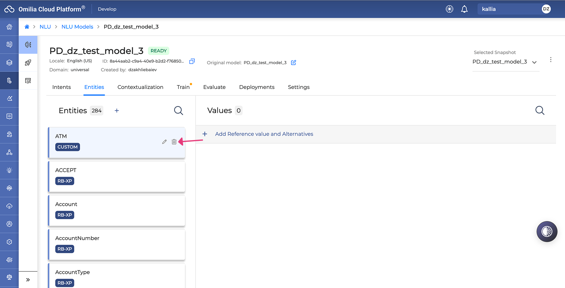Open notifications bell
This screenshot has height=288, width=565.
pos(464,9)
